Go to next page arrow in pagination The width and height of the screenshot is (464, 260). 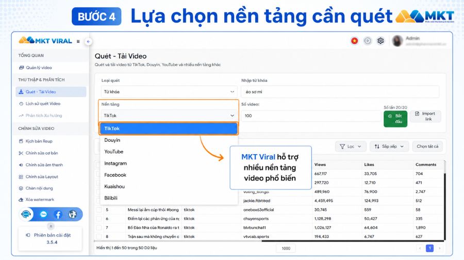tap(439, 248)
